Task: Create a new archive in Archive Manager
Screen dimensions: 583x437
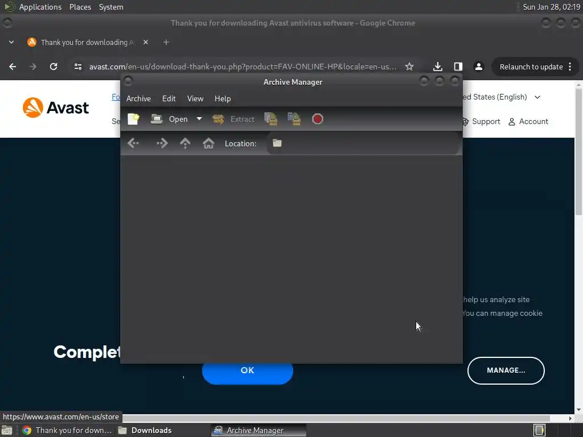Action: (133, 119)
